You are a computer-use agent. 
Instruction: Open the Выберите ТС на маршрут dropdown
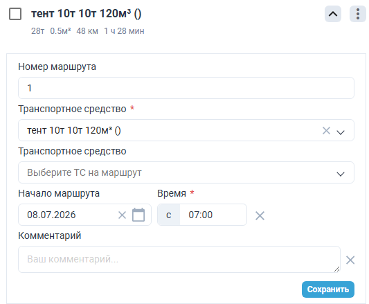tap(186, 172)
